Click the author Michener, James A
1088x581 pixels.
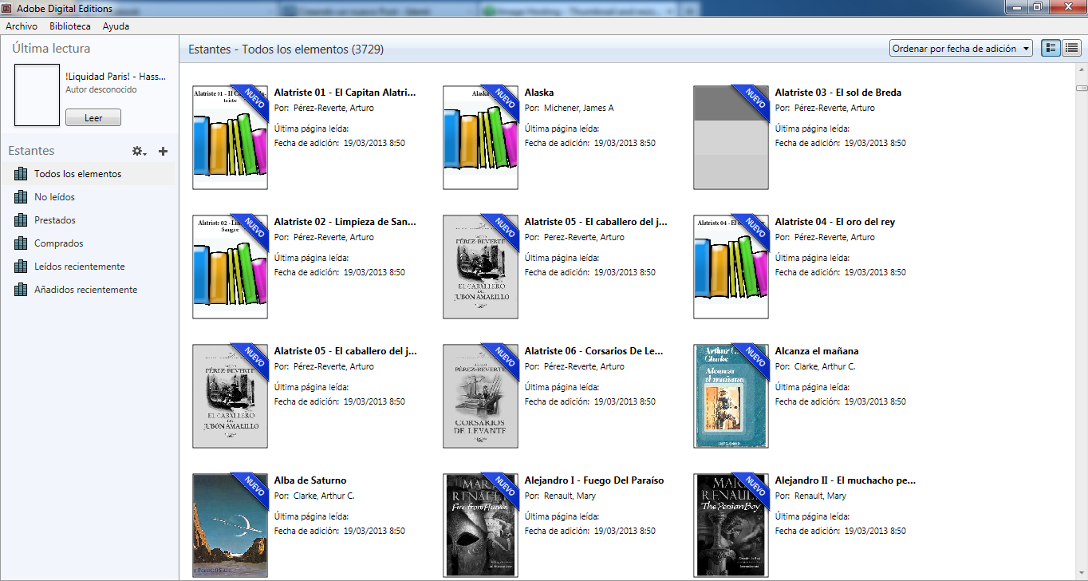pyautogui.click(x=579, y=108)
